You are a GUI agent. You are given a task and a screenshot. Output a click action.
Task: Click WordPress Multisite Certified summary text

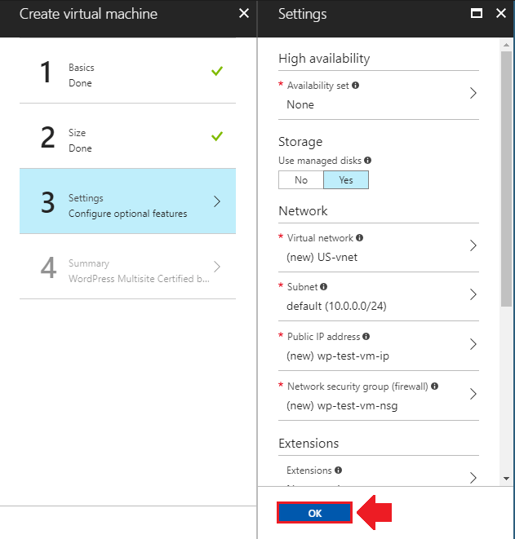139,278
